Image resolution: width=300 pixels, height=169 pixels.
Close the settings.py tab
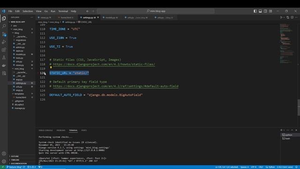98,17
